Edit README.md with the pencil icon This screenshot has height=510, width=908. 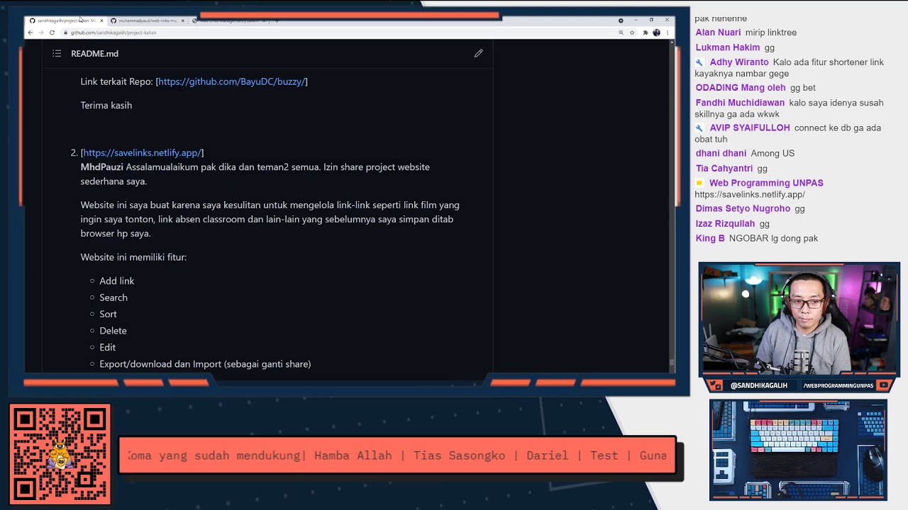[479, 53]
